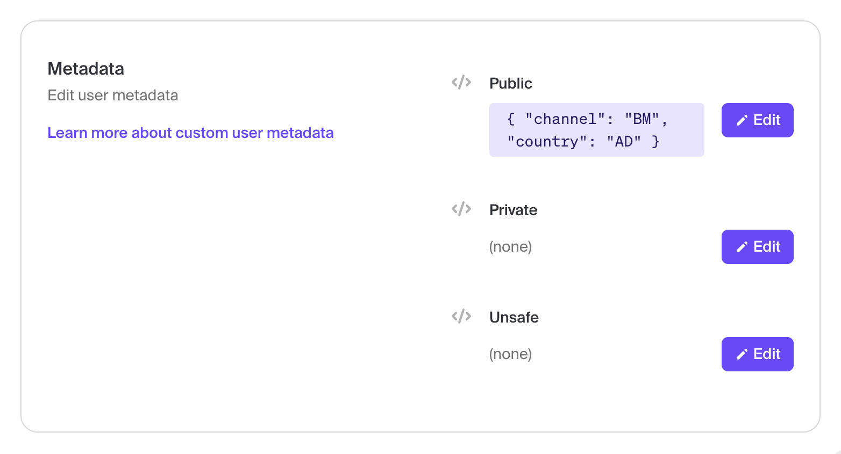This screenshot has width=841, height=454.
Task: Click the pencil icon for Public metadata
Action: click(742, 120)
